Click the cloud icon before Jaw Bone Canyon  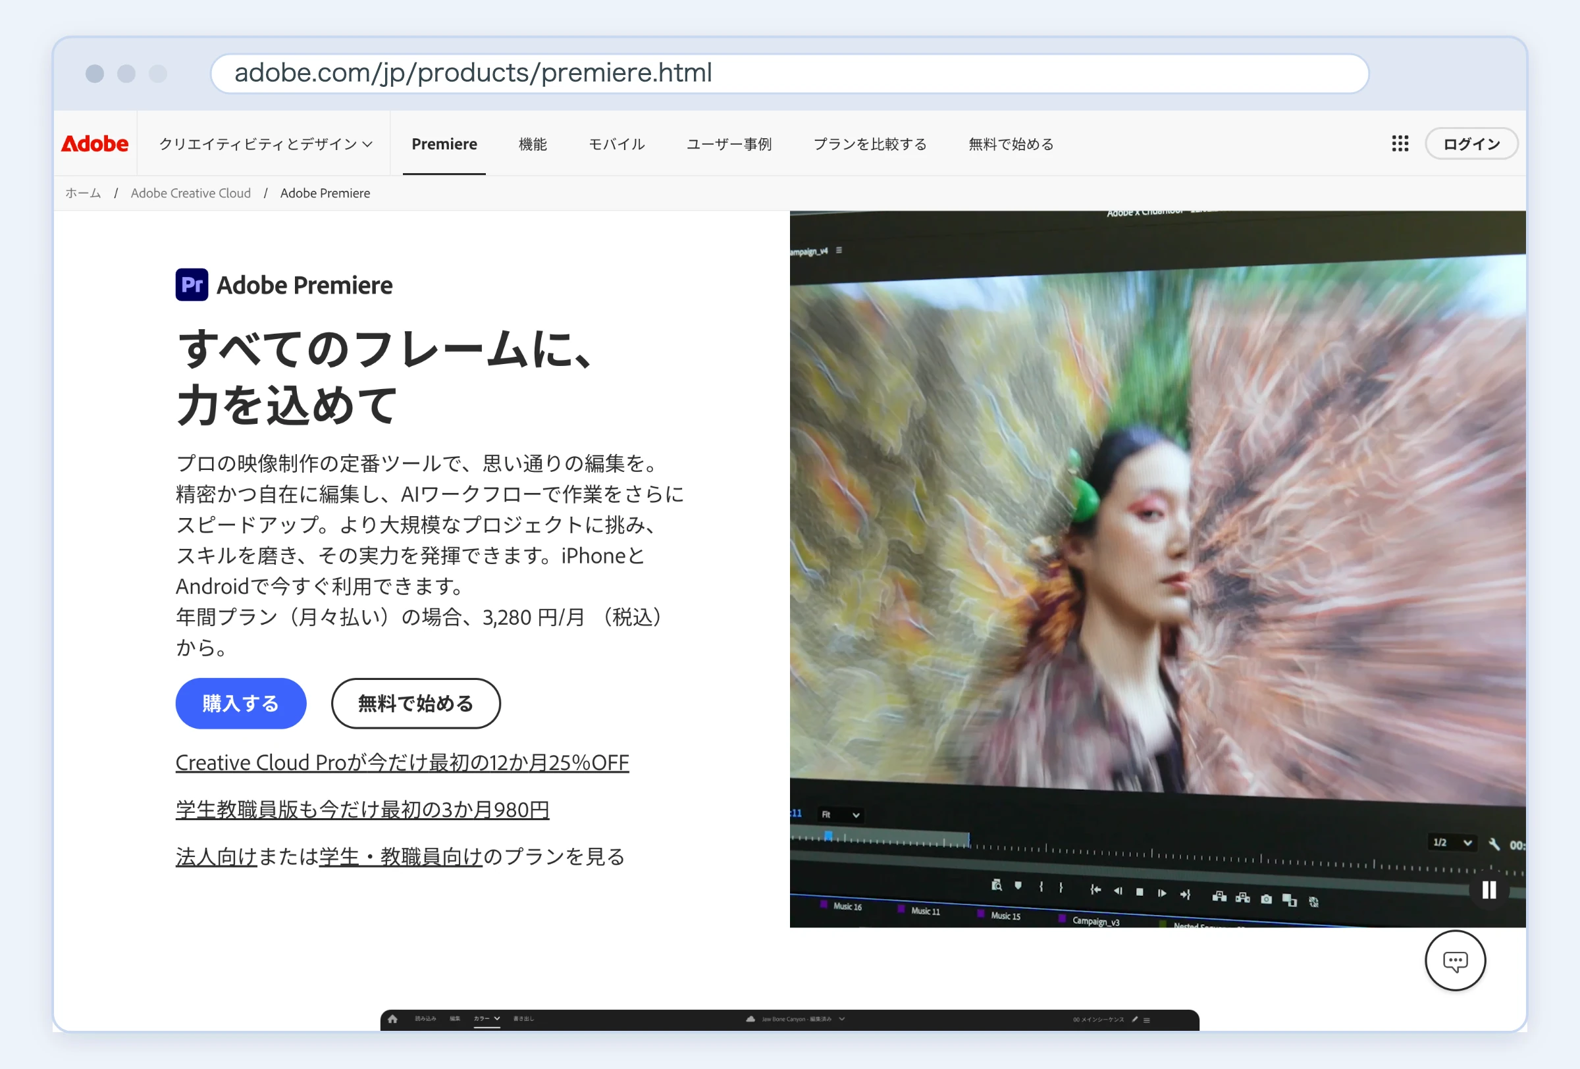[x=750, y=1019]
